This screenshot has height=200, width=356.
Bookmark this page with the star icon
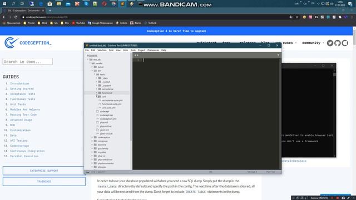tap(296, 17)
